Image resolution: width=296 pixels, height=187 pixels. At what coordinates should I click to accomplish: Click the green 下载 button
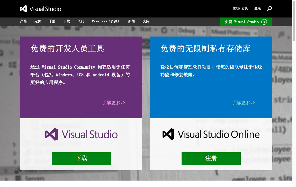pyautogui.click(x=81, y=159)
